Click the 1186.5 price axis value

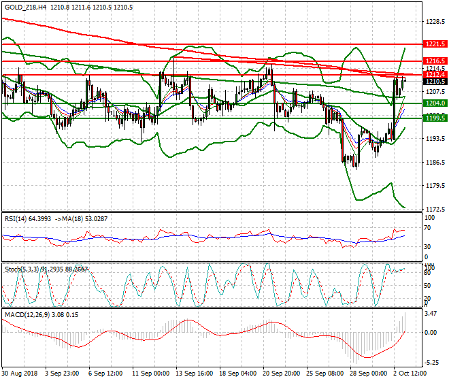click(x=435, y=162)
